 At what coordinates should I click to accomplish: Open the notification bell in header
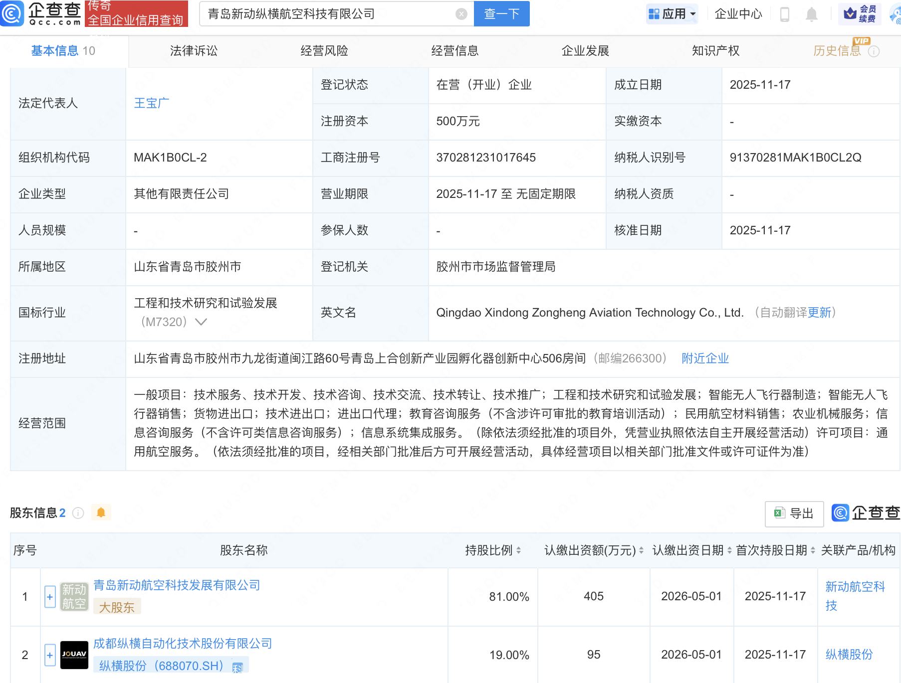point(812,14)
